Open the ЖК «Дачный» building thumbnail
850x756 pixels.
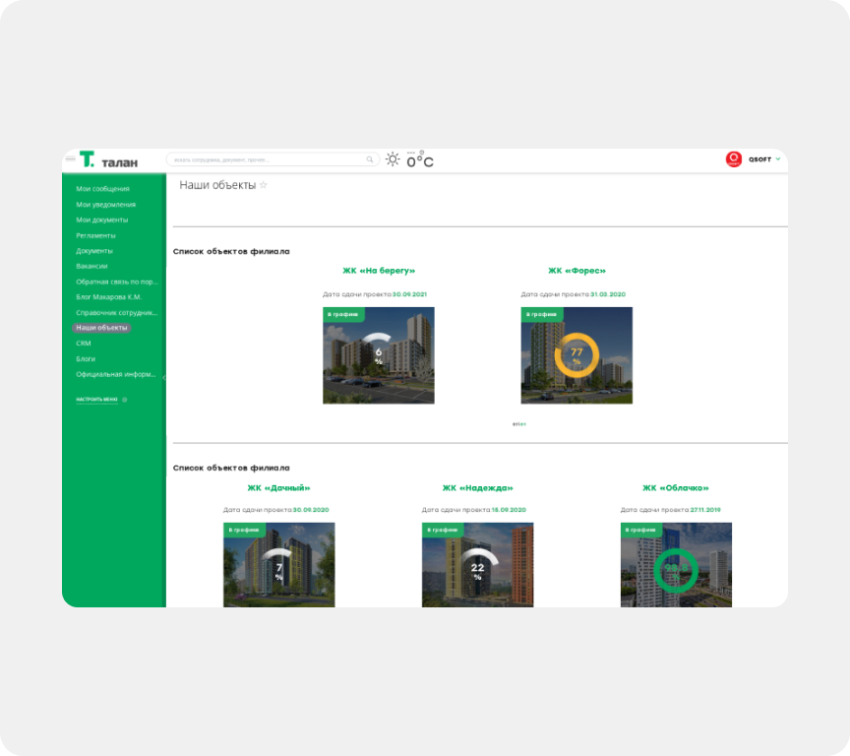278,565
